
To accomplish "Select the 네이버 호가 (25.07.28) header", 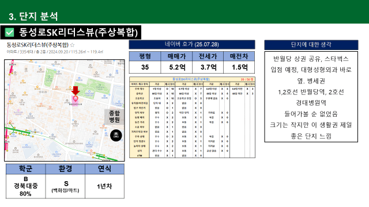I will tap(192, 44).
